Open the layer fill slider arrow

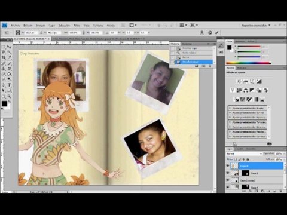pyautogui.click(x=283, y=159)
